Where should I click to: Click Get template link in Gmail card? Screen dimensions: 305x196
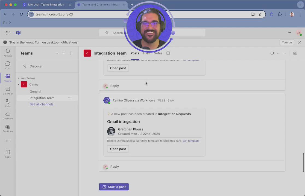pos(191,141)
